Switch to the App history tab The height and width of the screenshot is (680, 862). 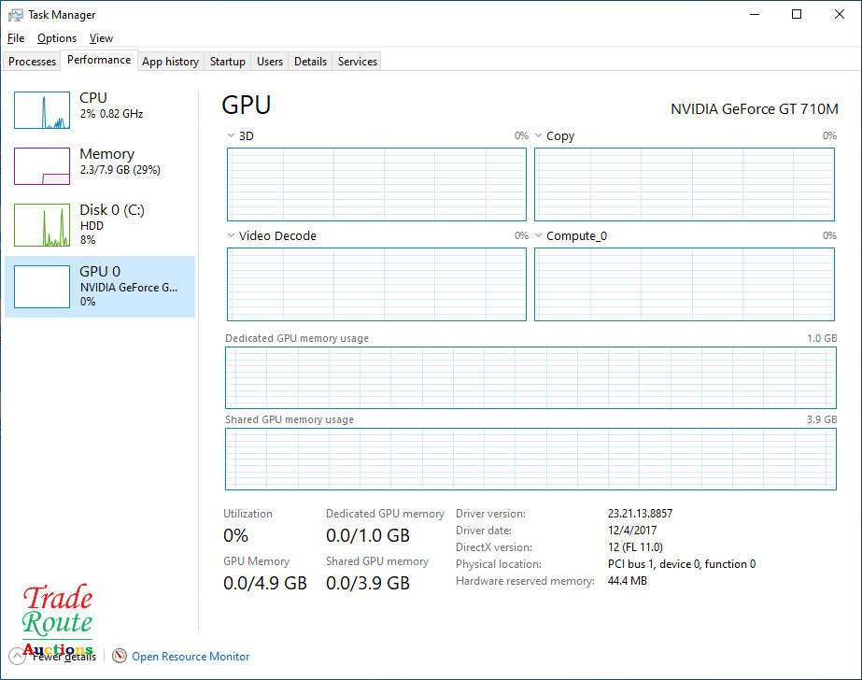[x=170, y=62]
